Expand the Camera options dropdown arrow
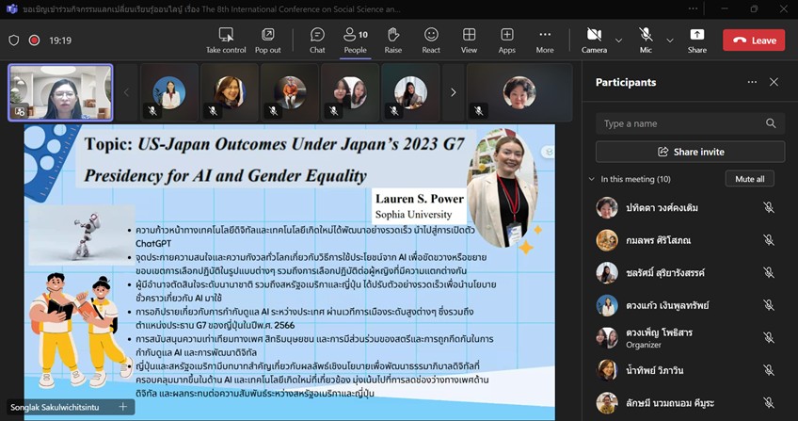This screenshot has height=421, width=798. tap(618, 40)
